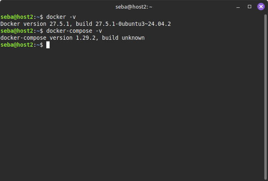This screenshot has width=268, height=181.
Task: Maximize the terminal window
Action: [250, 7]
